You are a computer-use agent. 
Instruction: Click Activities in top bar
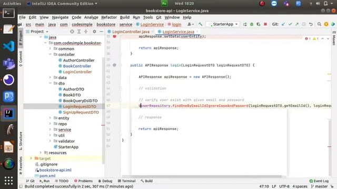(12, 4)
